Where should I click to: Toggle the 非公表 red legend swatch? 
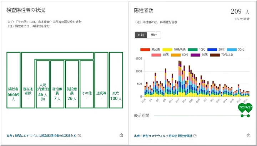[x=145, y=49]
